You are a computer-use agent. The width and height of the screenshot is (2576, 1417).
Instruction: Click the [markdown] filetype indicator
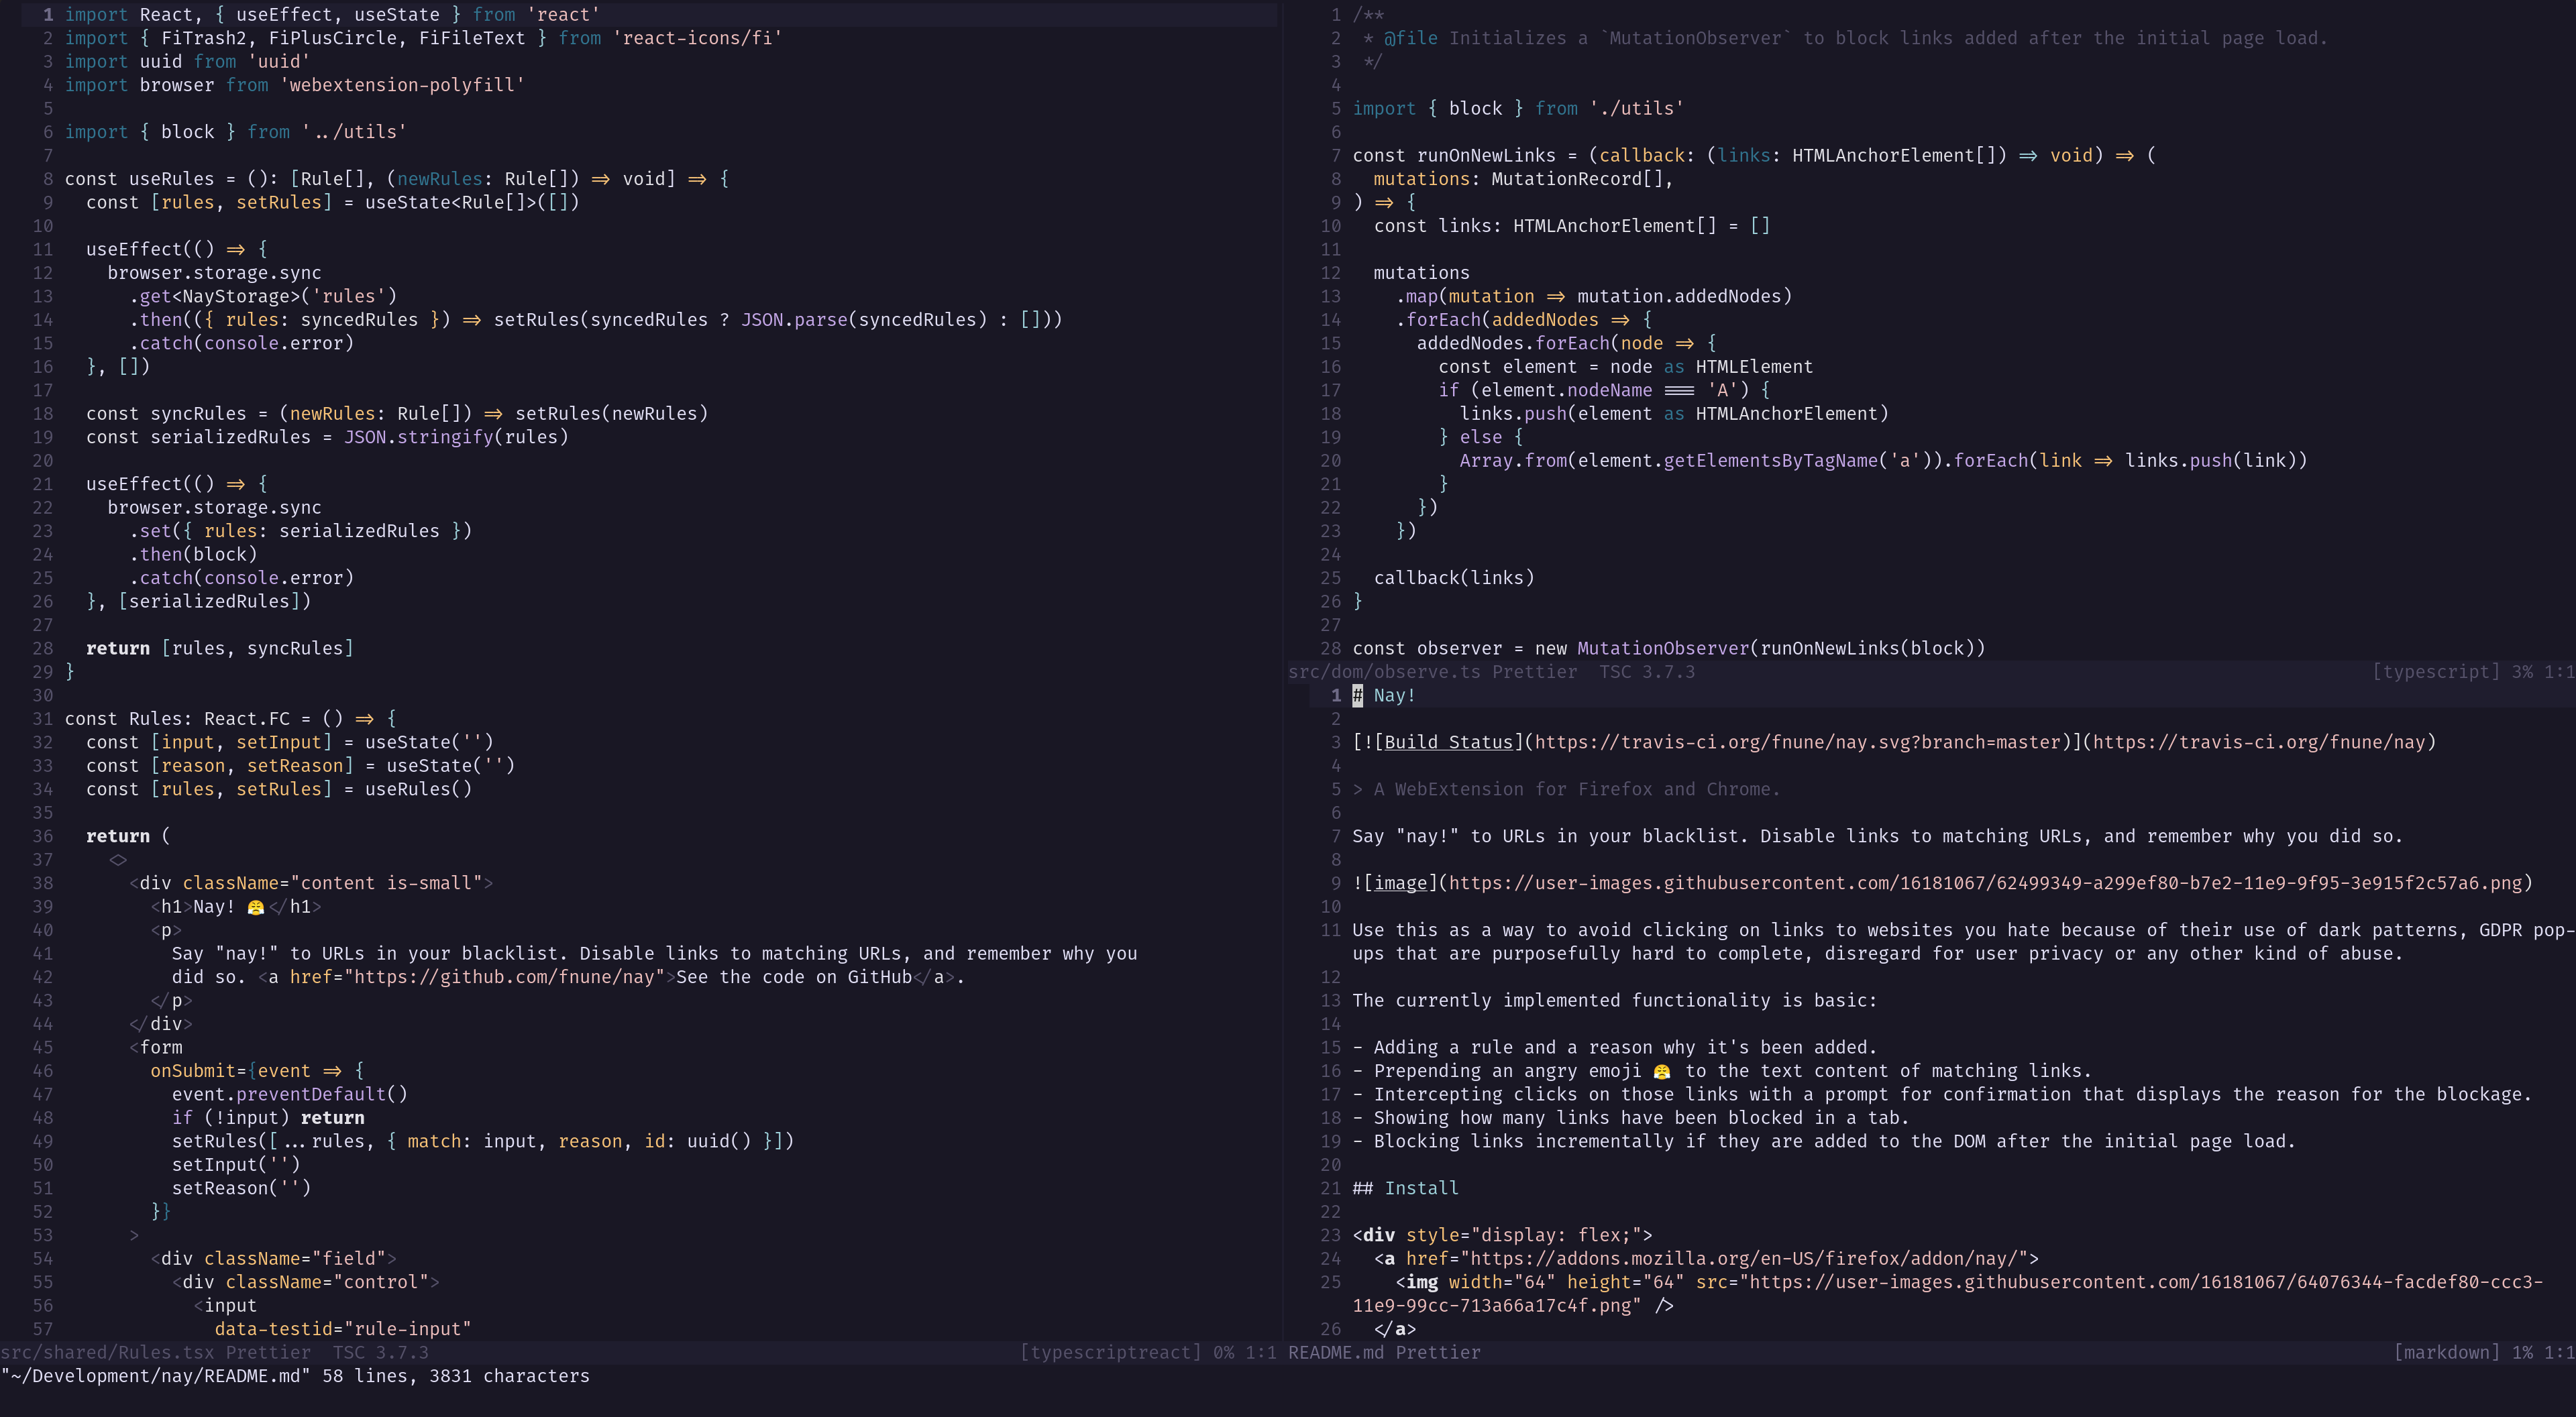click(2446, 1352)
